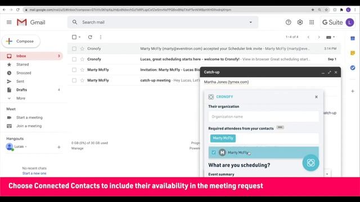Screen dimensions: 360x202
Task: Add a new Hangouts conversation plus
Action: (58, 147)
